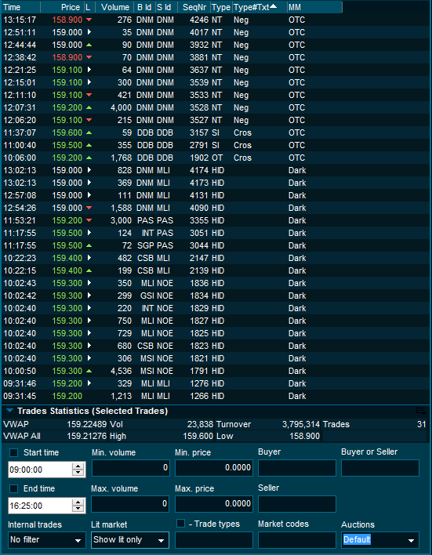This screenshot has width=432, height=555.
Task: Click the Vol value 23,838
Action: (x=200, y=424)
